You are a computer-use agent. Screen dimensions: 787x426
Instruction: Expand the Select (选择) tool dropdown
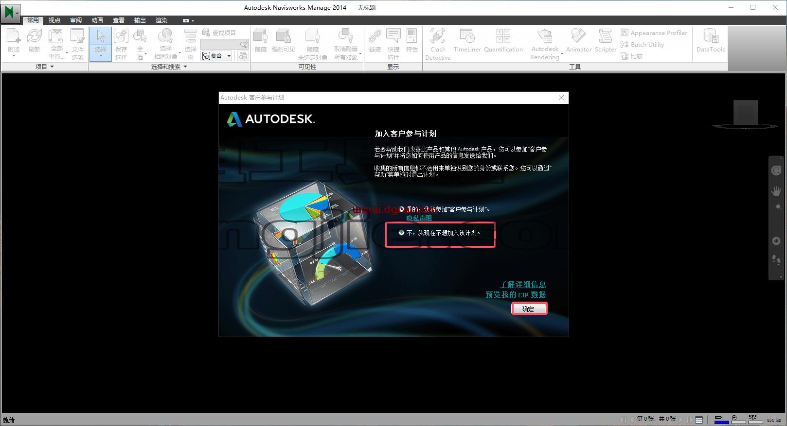coord(100,56)
